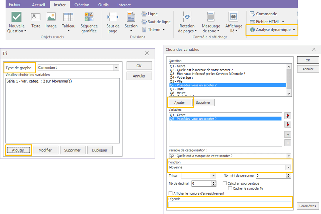Open the Fonction Moyenne dropdown
The width and height of the screenshot is (321, 214).
[288, 167]
